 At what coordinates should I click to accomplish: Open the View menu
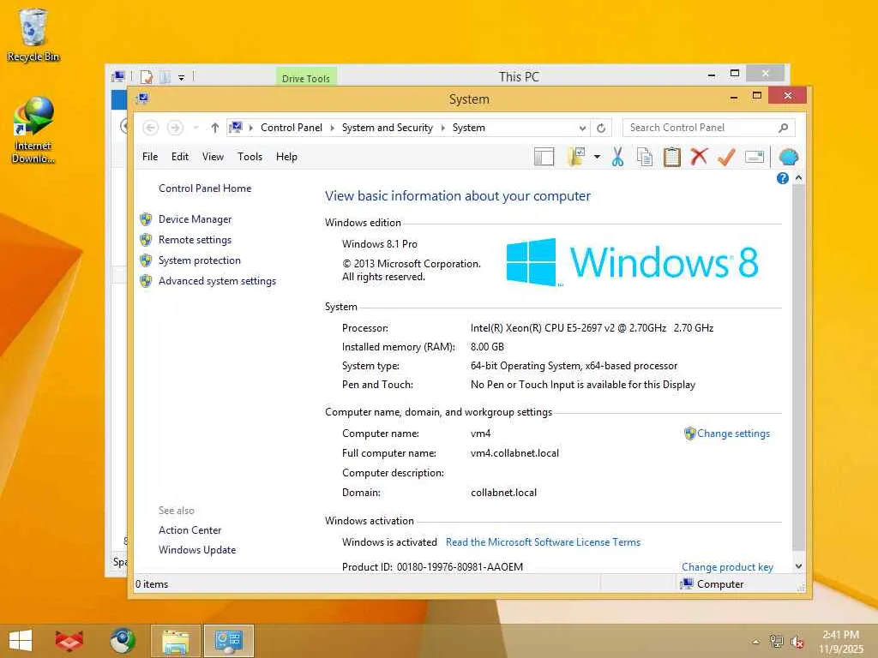(x=213, y=157)
